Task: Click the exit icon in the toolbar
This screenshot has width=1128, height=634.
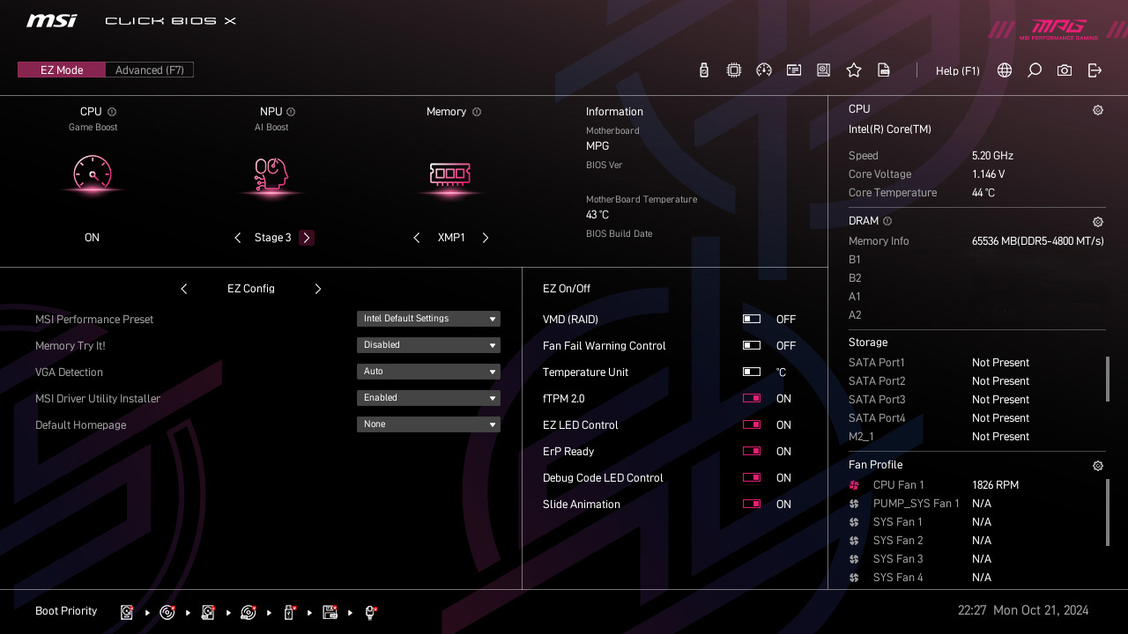Action: (x=1095, y=70)
